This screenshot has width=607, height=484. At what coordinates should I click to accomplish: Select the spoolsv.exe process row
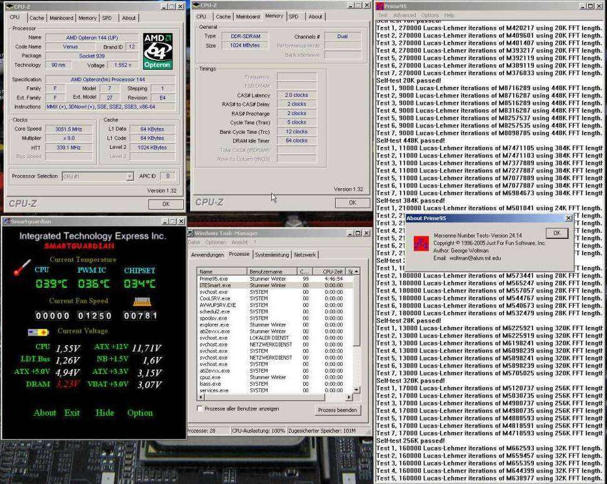(275, 318)
